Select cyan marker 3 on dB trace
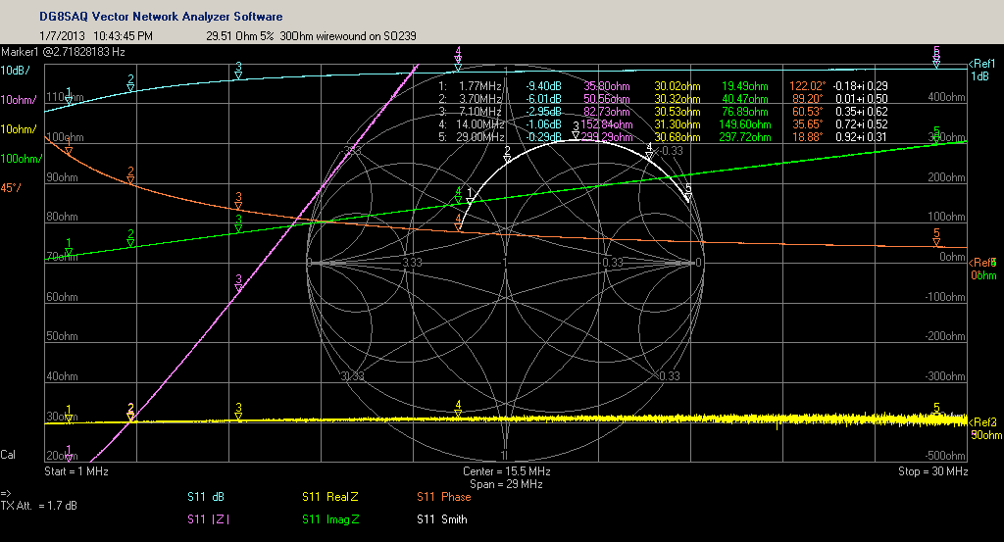 [238, 71]
